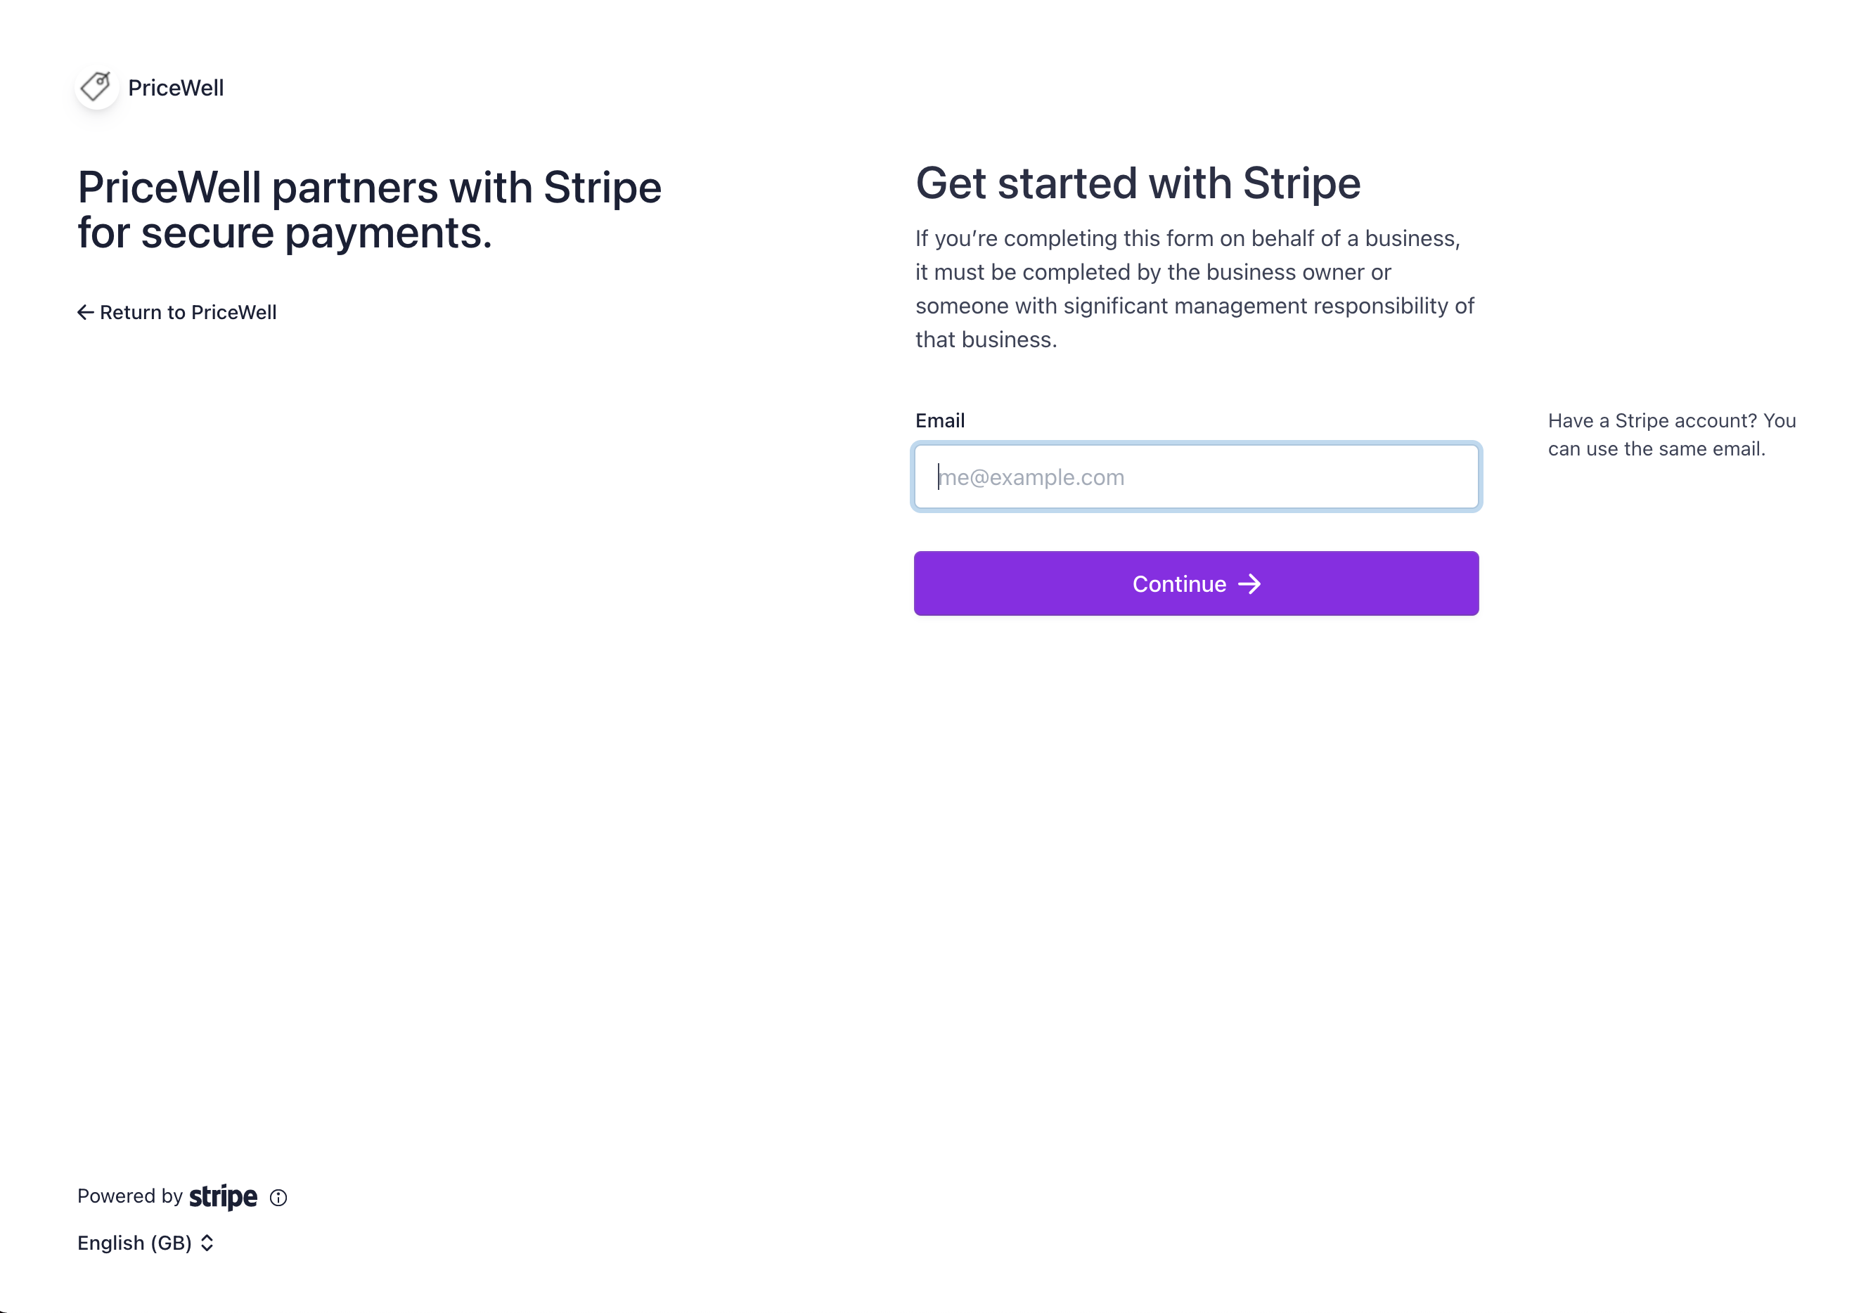This screenshot has width=1873, height=1313.
Task: Click the English (GB) language label
Action: (134, 1243)
